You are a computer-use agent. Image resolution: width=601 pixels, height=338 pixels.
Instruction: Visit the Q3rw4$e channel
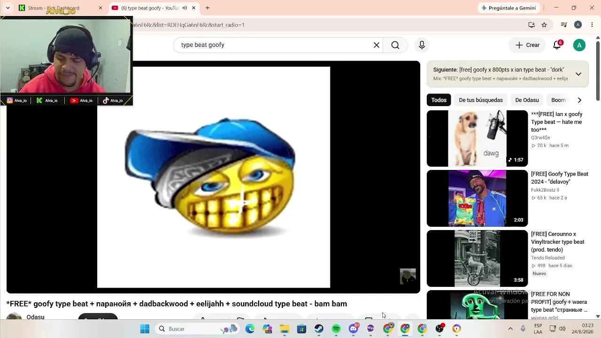point(540,138)
